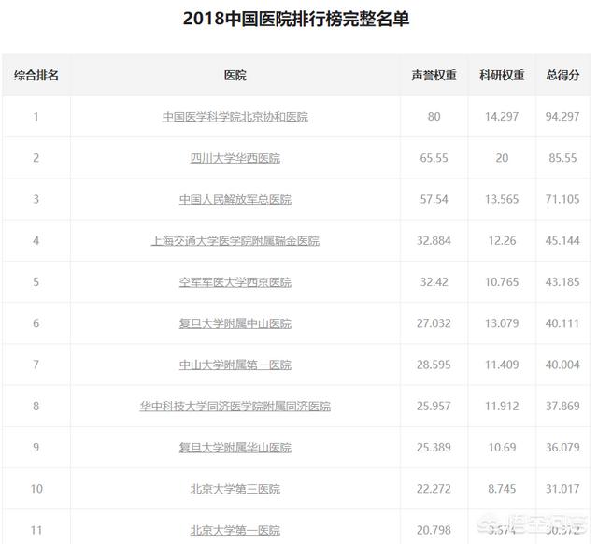The image size is (598, 544).
Task: Select reputation weight 28.595
Action: (434, 365)
